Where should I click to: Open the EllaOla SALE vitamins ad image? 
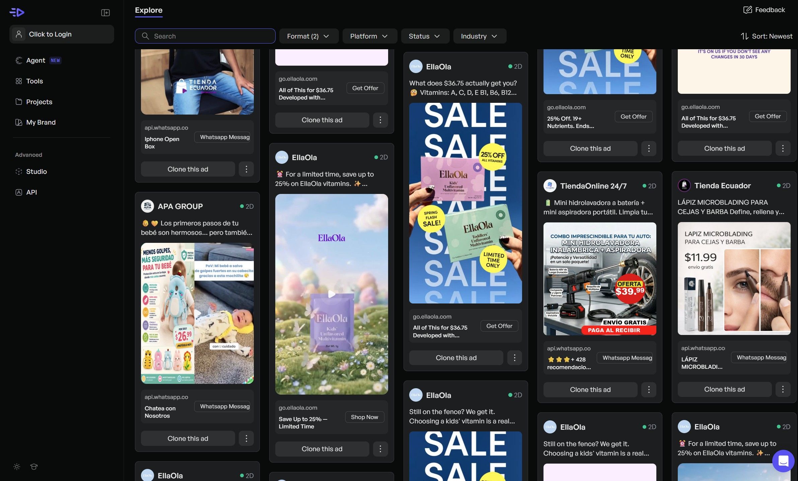465,203
